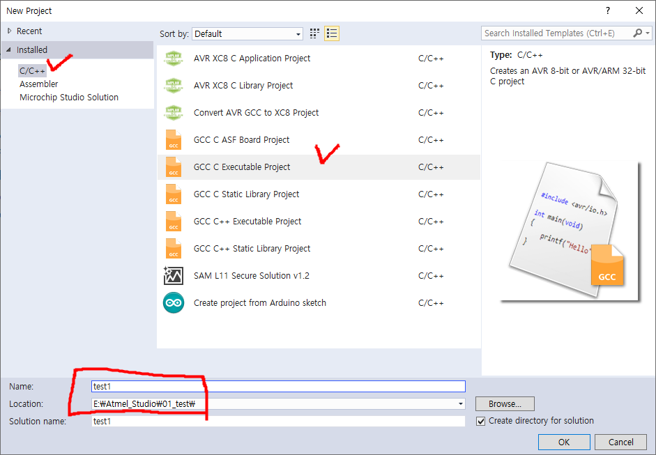Click the GCC C Executable Project icon

pyautogui.click(x=173, y=167)
